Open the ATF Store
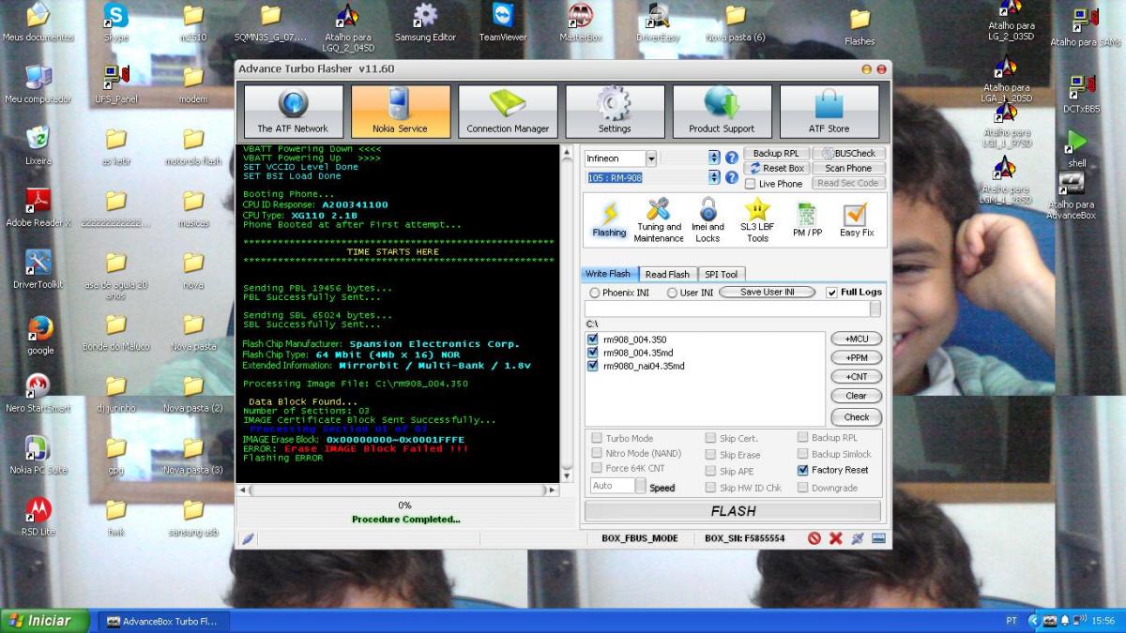The width and height of the screenshot is (1126, 633). tap(829, 112)
